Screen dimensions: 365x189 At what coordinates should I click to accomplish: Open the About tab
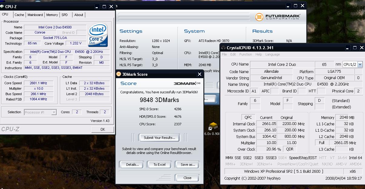79,15
